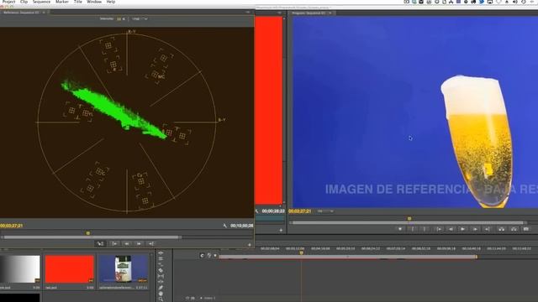Select the red clip thumbnail in Project panel
The height and width of the screenshot is (302, 538).
[69, 269]
